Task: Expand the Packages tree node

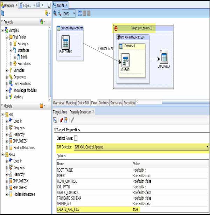Action: pos(11,44)
